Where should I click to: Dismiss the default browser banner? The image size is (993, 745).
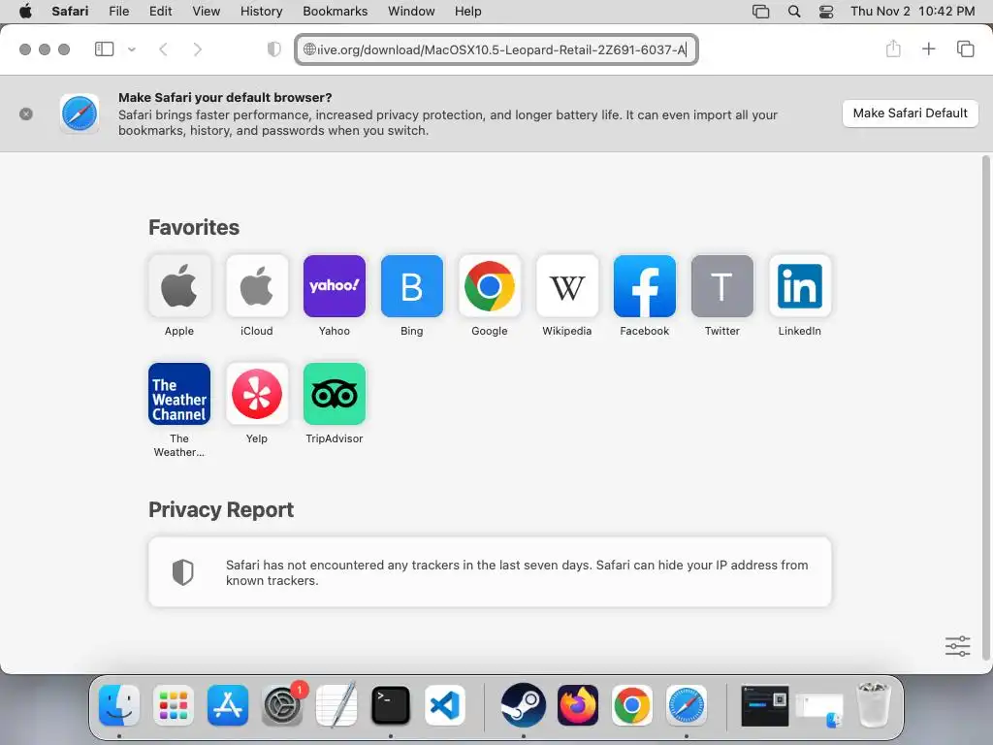click(26, 114)
